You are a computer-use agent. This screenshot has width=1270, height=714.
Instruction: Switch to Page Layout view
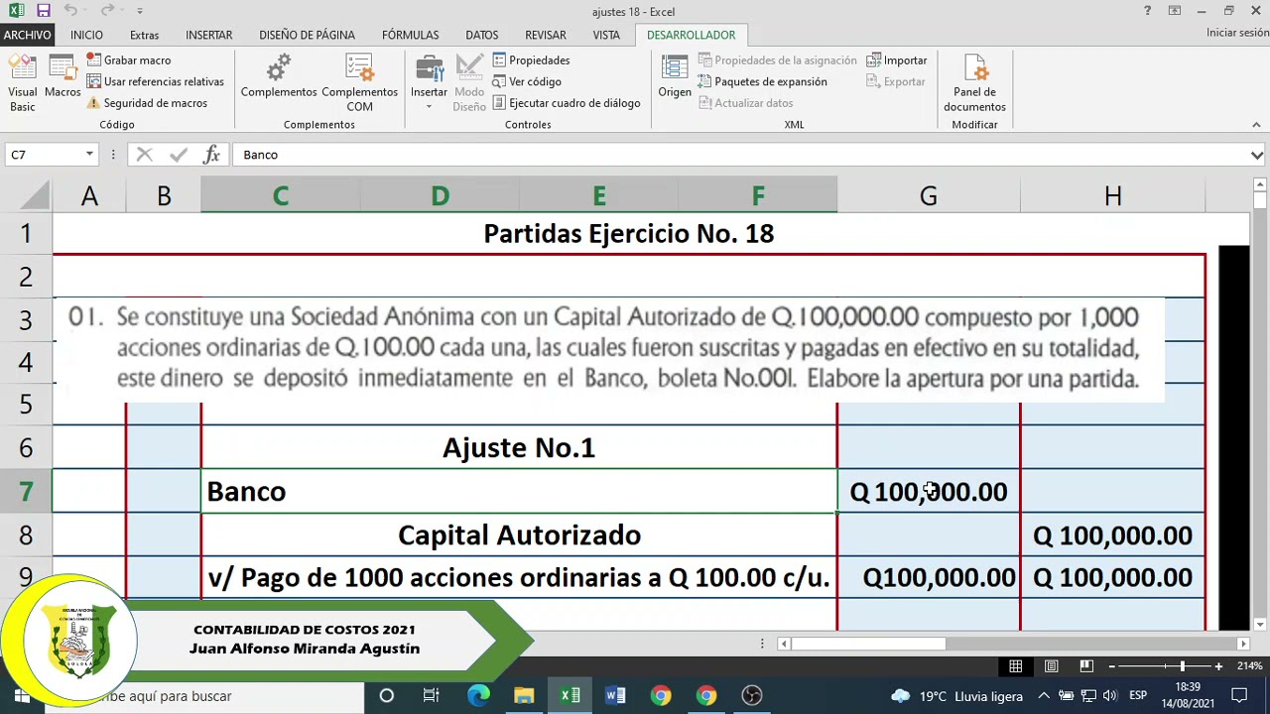[1051, 666]
